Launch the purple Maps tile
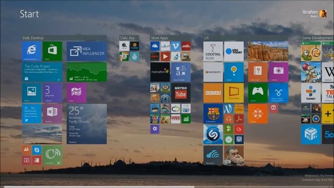 (x=77, y=93)
